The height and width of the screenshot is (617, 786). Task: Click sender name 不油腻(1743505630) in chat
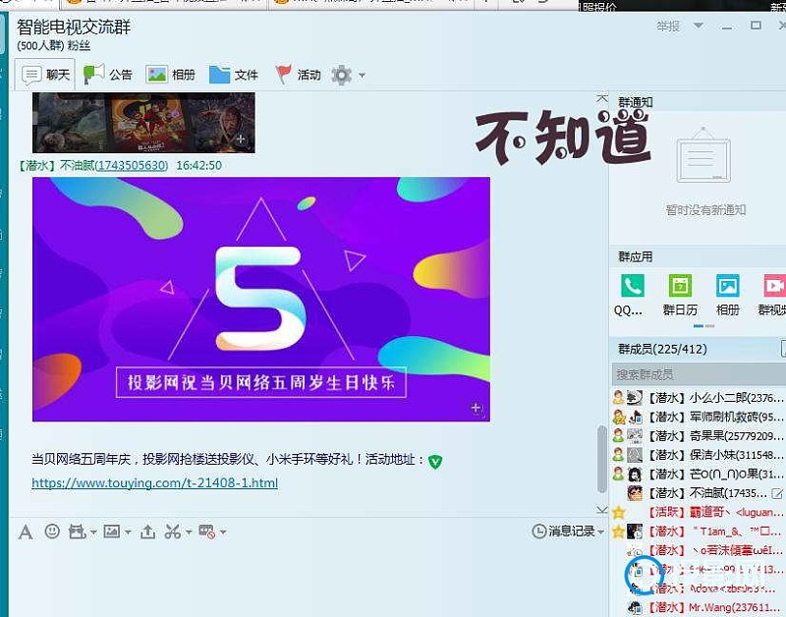(x=114, y=165)
